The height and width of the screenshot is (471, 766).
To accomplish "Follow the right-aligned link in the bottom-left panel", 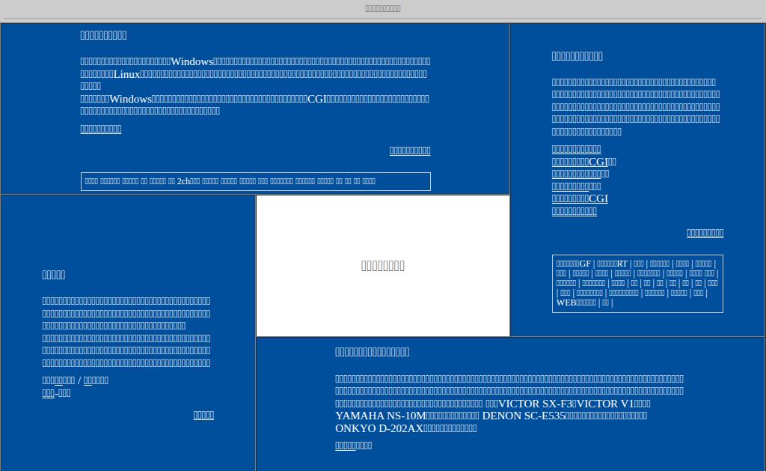I will click(203, 415).
